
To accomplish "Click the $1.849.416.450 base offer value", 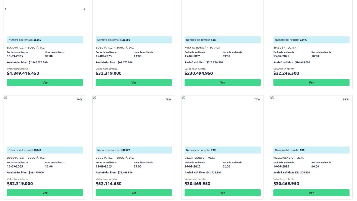I will point(23,73).
